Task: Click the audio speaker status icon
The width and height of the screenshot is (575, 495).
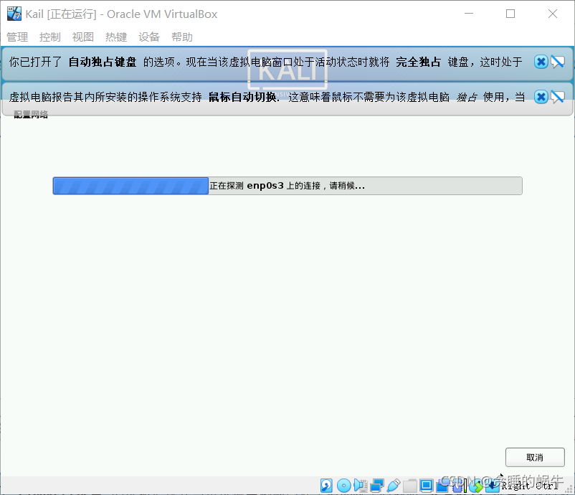Action: 361,485
